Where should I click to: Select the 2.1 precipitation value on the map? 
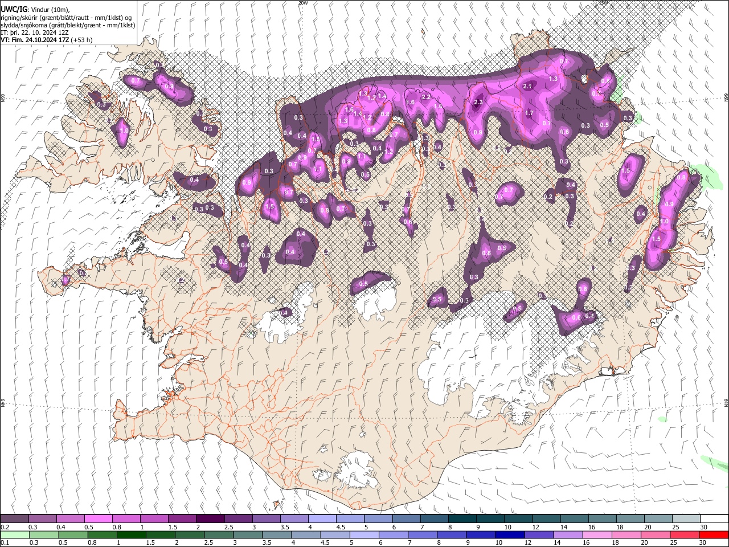pyautogui.click(x=527, y=86)
